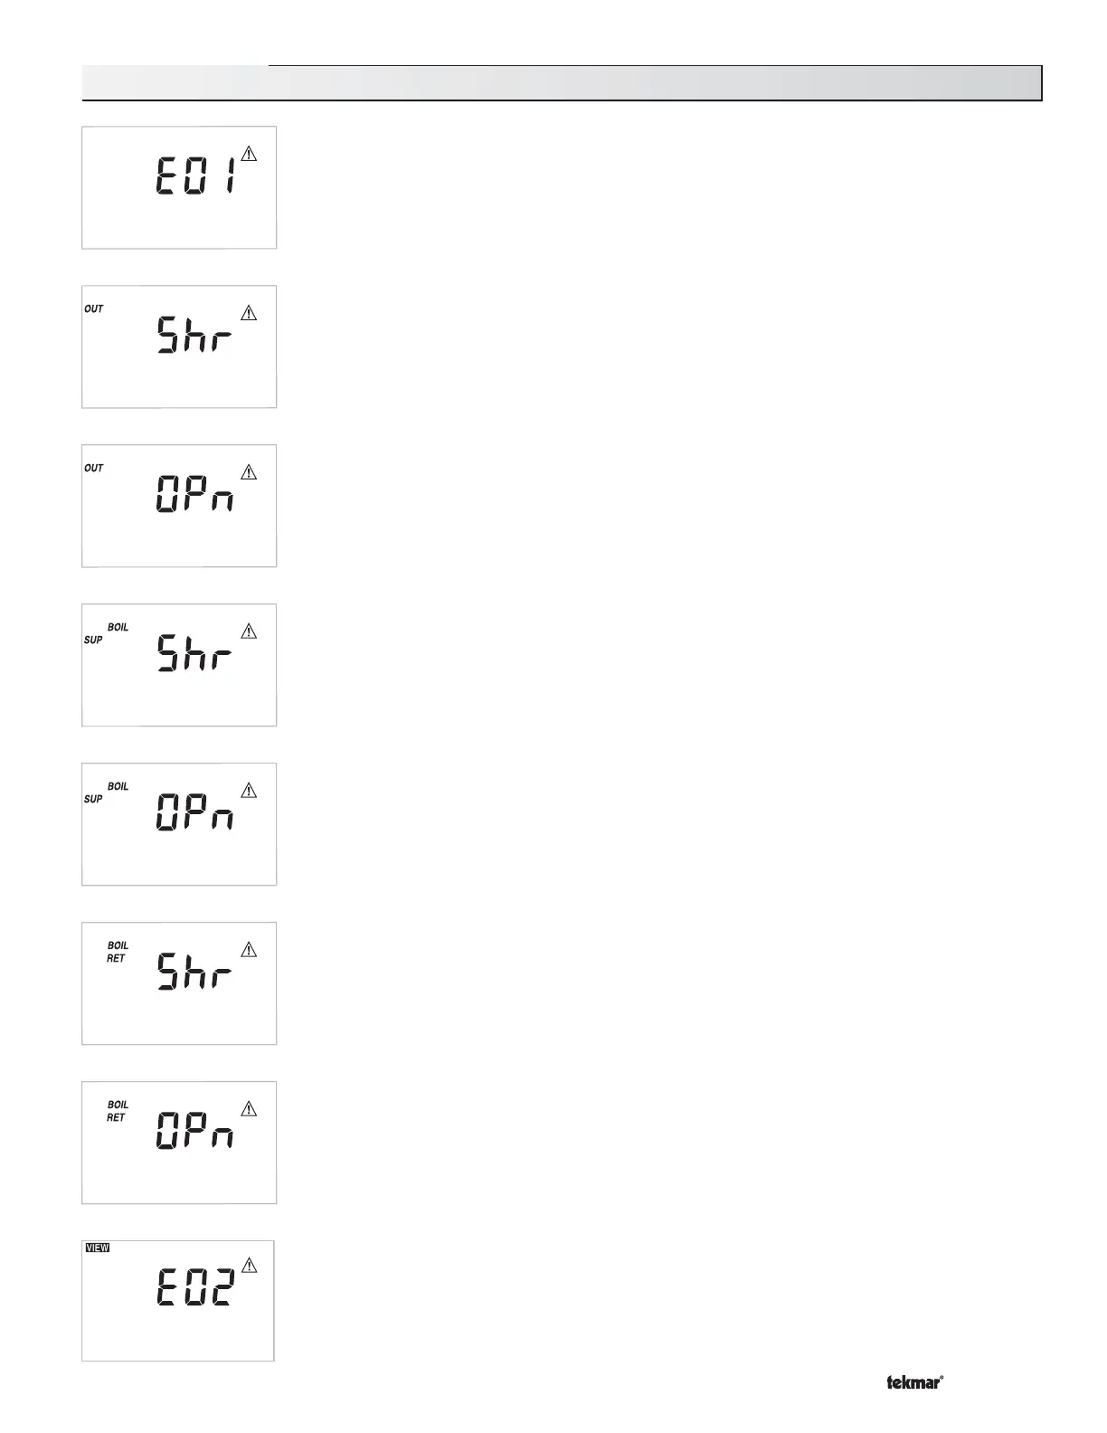Click the warning triangle in the OUT Shr display
The width and height of the screenshot is (1107, 1433).
[x=249, y=313]
